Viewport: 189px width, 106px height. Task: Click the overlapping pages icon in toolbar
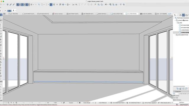click(110, 5)
